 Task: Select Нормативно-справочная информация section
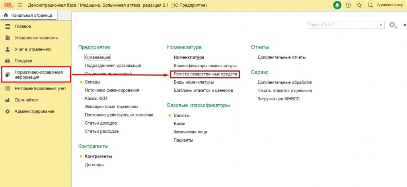(x=39, y=75)
